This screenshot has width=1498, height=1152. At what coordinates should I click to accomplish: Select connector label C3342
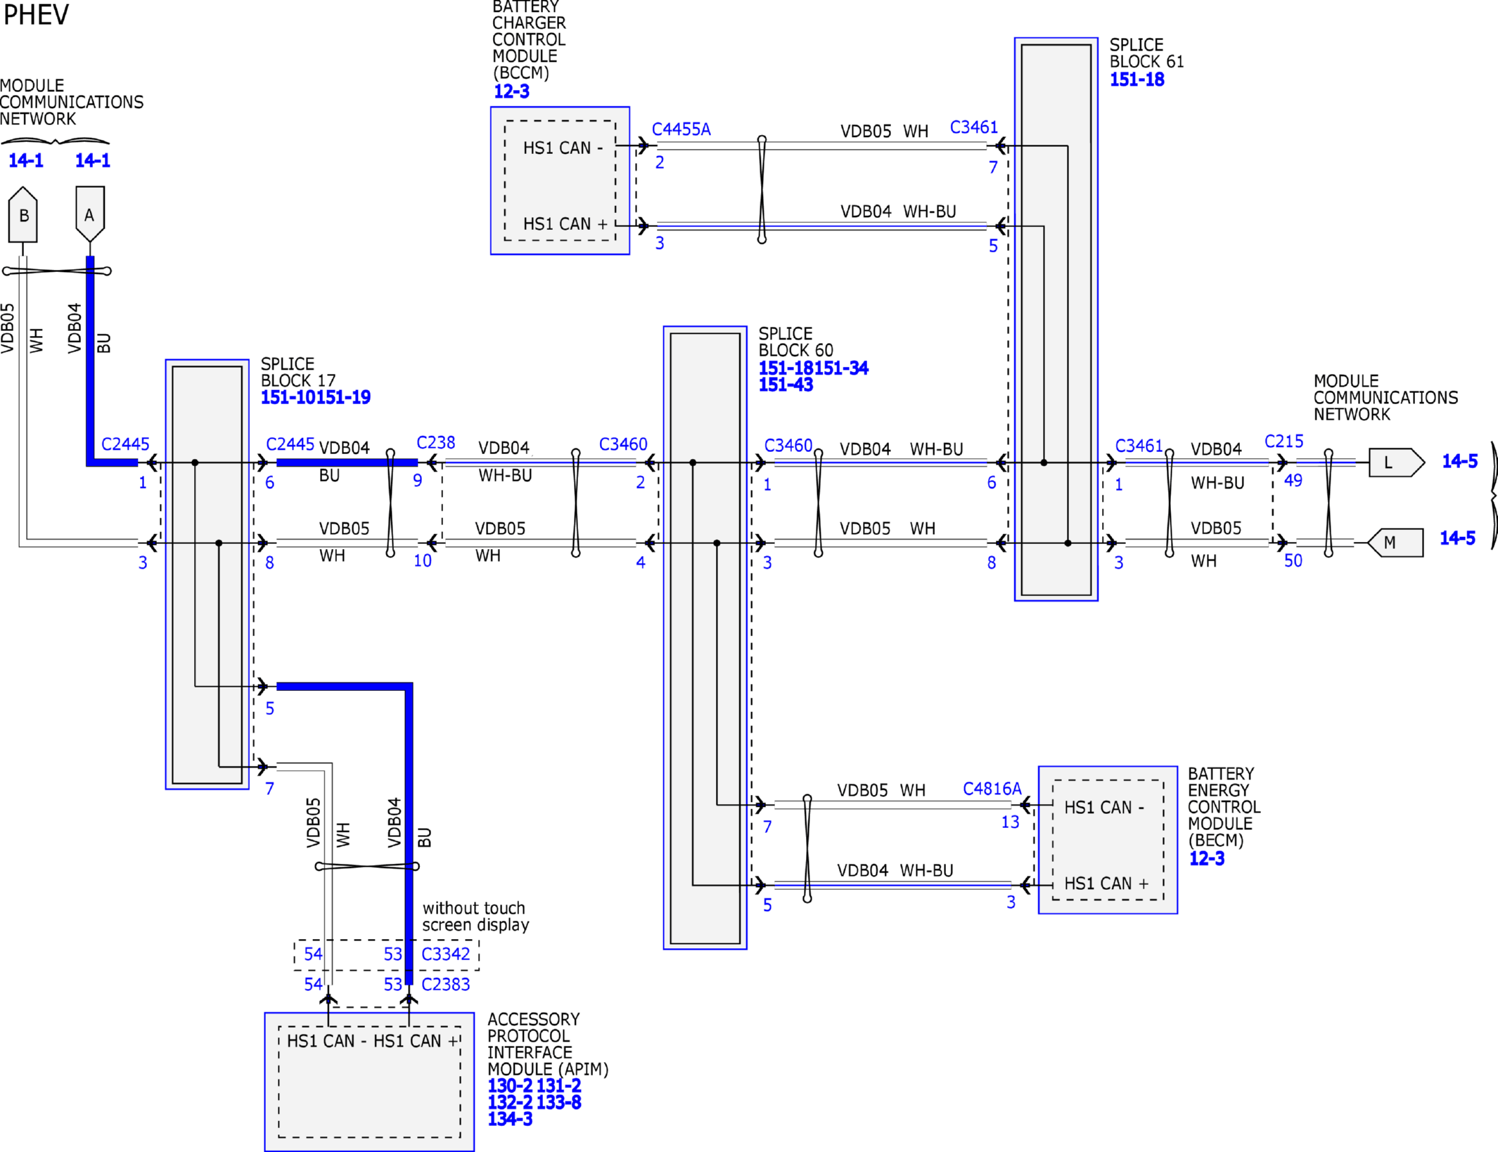[446, 954]
